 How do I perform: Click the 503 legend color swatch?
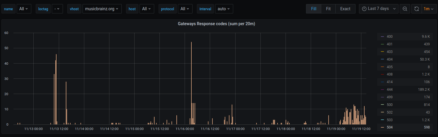pos(382,120)
